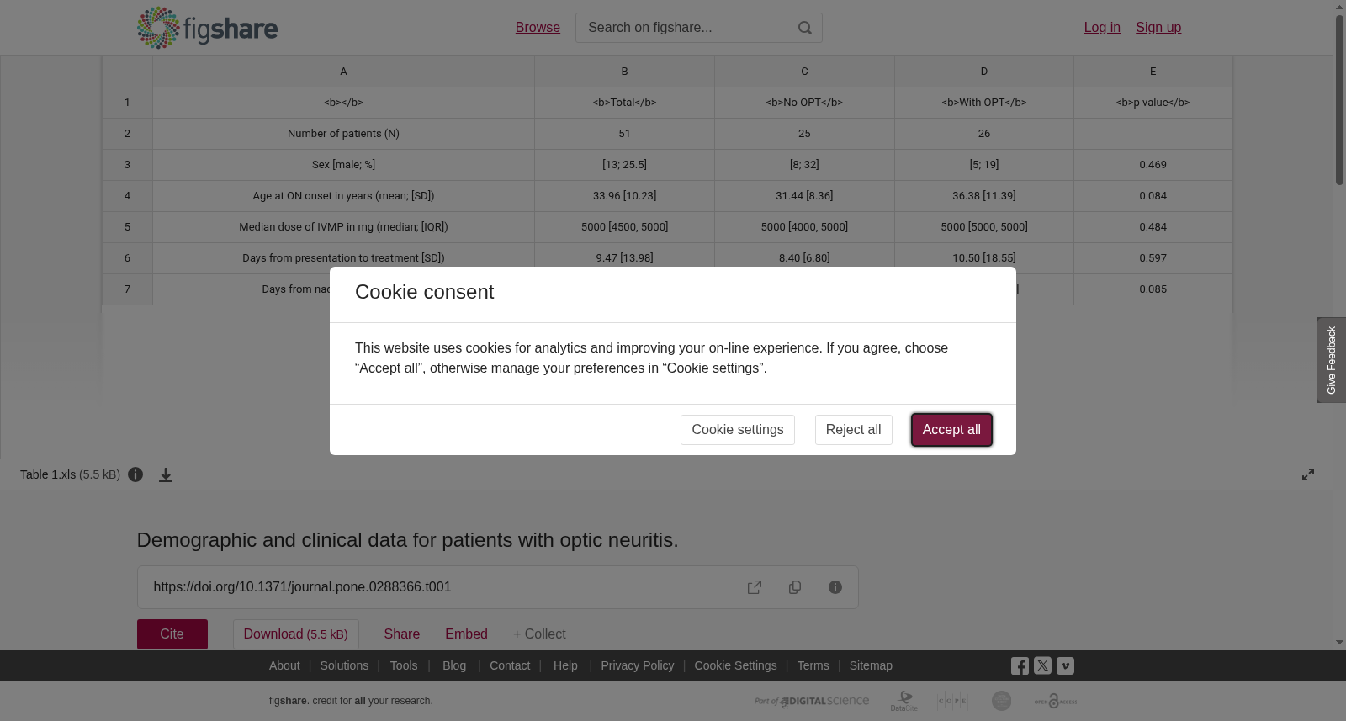Screen dimensions: 1346x721
Task: Open the Give Feedback side tab
Action: click(1332, 360)
